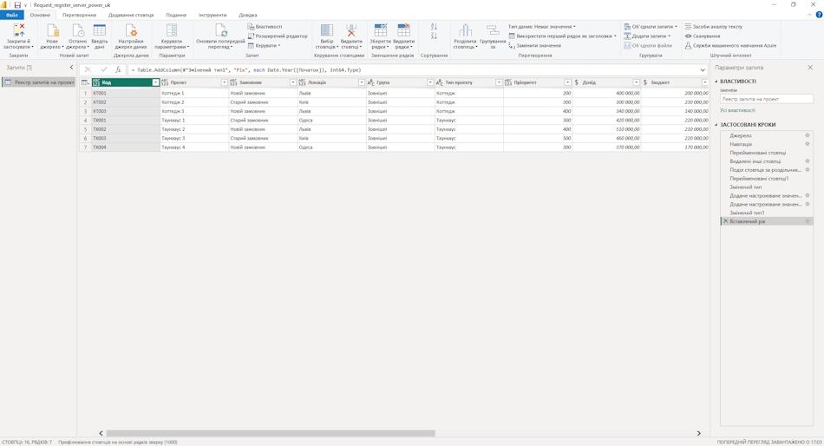Click Оновити попередній перегляд icon
The width and height of the screenshot is (824, 446).
click(220, 30)
